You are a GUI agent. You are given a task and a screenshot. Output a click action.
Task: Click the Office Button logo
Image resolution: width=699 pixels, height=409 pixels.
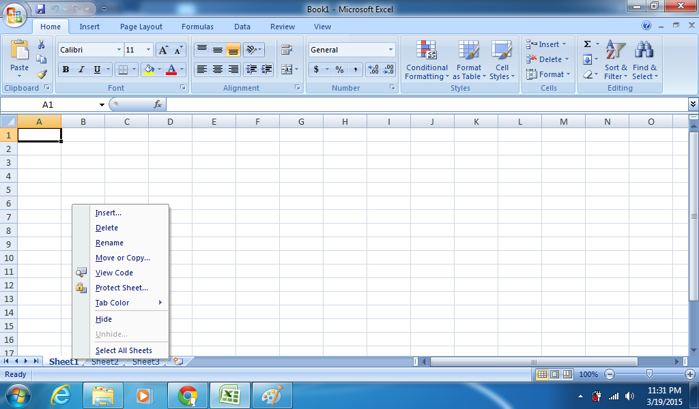(x=14, y=15)
